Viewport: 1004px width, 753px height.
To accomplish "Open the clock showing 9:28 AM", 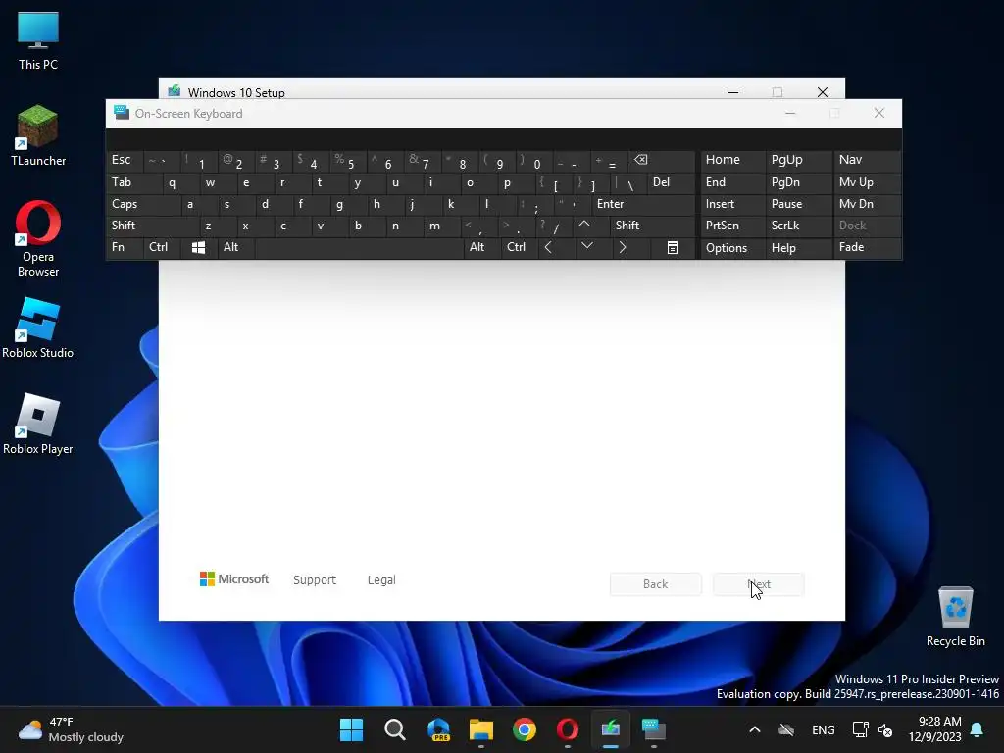I will (x=934, y=729).
